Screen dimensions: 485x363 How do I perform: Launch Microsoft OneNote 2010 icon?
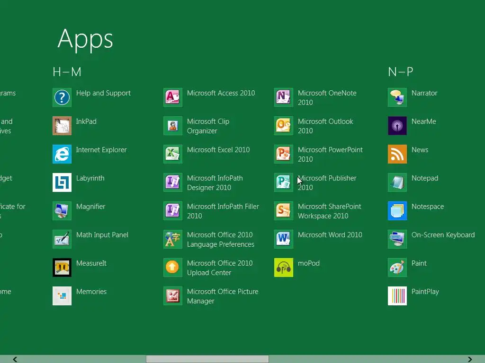point(284,97)
